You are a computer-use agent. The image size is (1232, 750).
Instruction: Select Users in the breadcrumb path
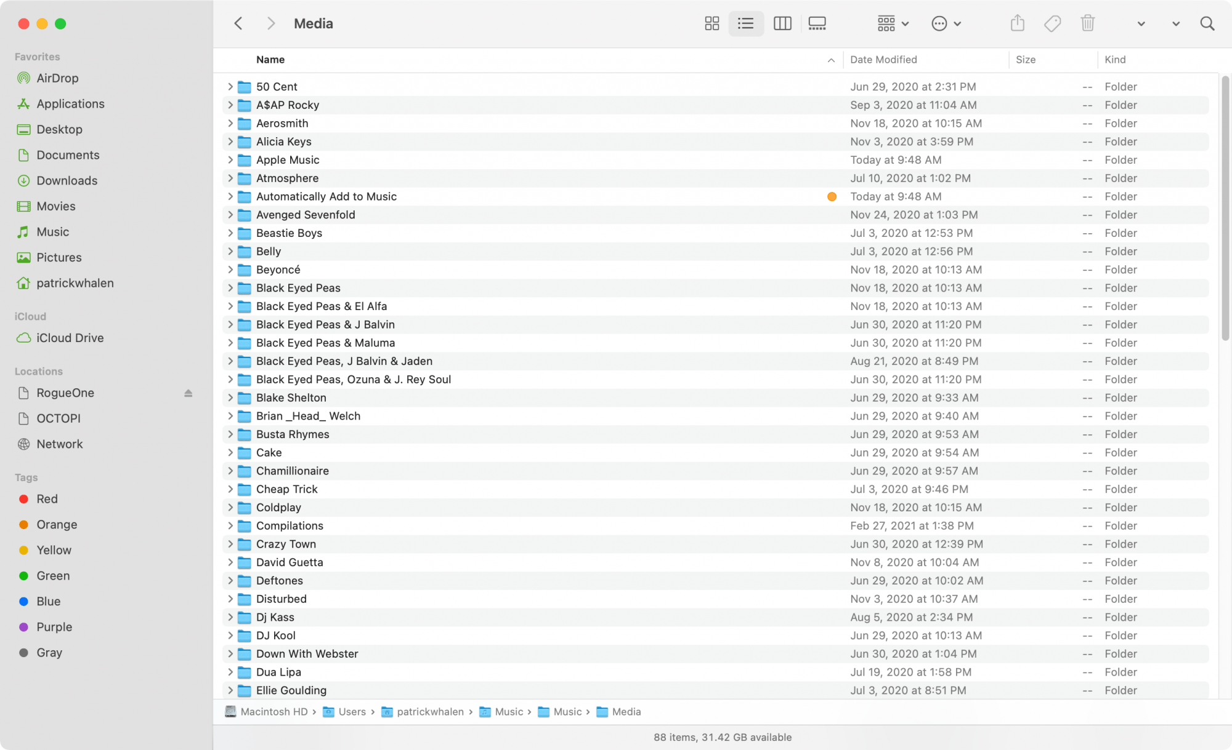pyautogui.click(x=352, y=712)
